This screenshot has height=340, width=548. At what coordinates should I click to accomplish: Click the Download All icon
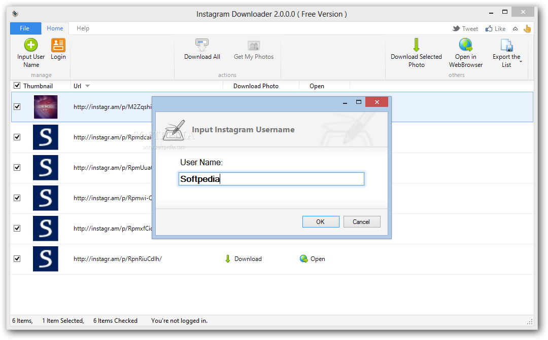click(x=202, y=45)
